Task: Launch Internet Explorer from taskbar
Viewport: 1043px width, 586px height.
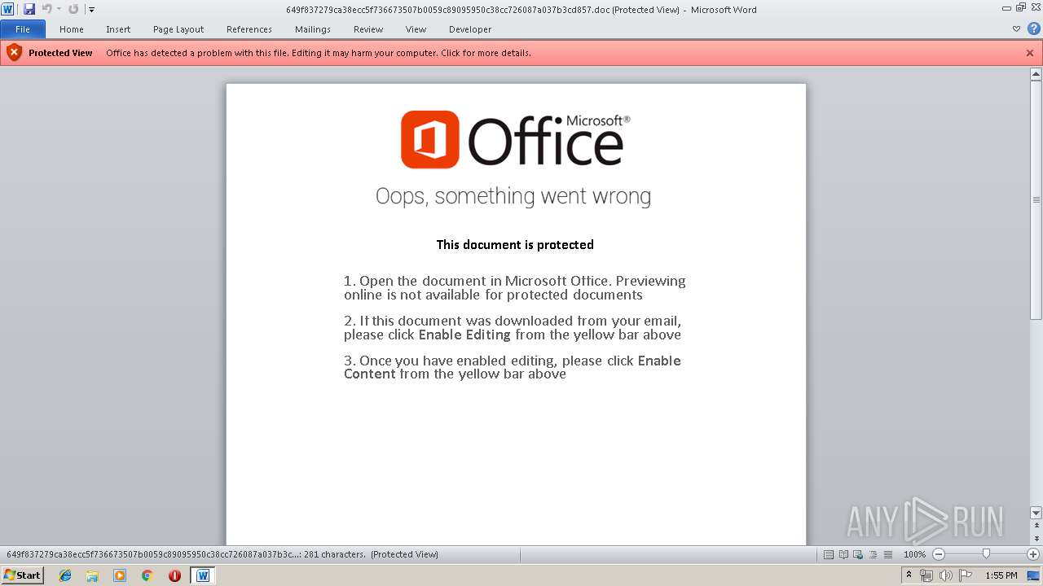Action: (65, 575)
